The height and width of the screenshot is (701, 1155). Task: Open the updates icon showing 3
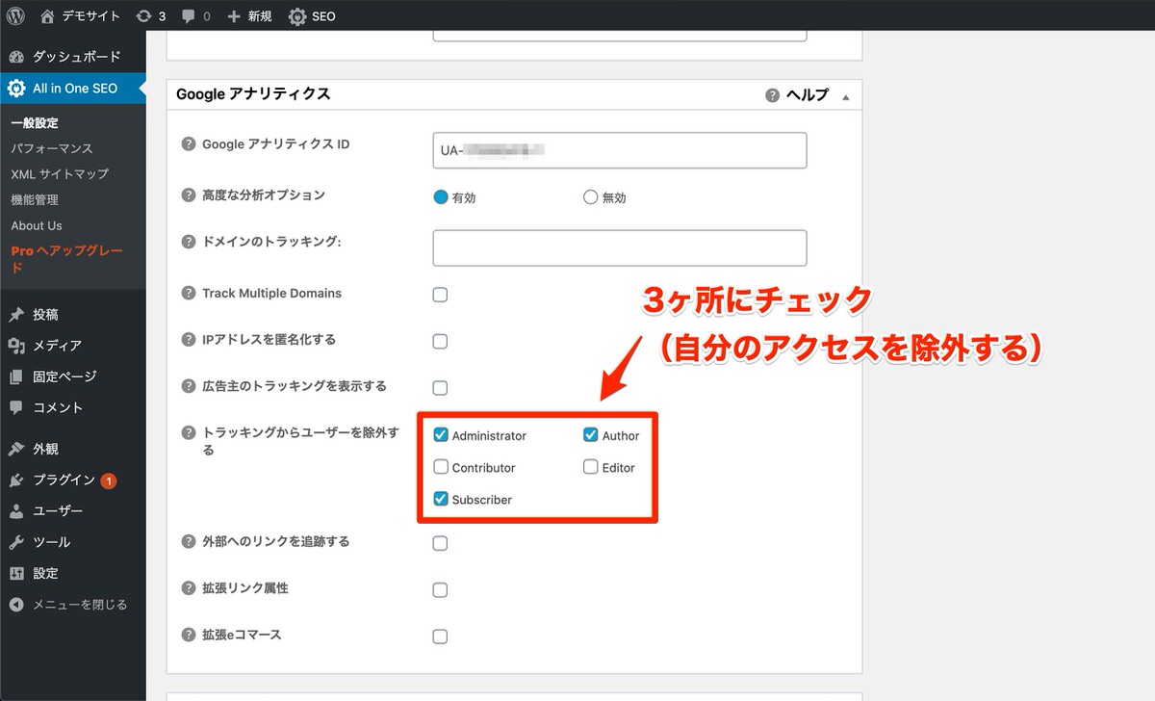coord(144,16)
